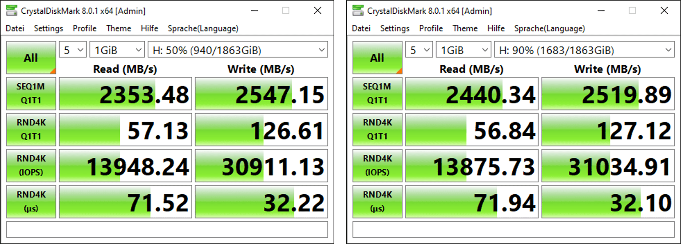Click latency read value 71.52

coord(126,202)
